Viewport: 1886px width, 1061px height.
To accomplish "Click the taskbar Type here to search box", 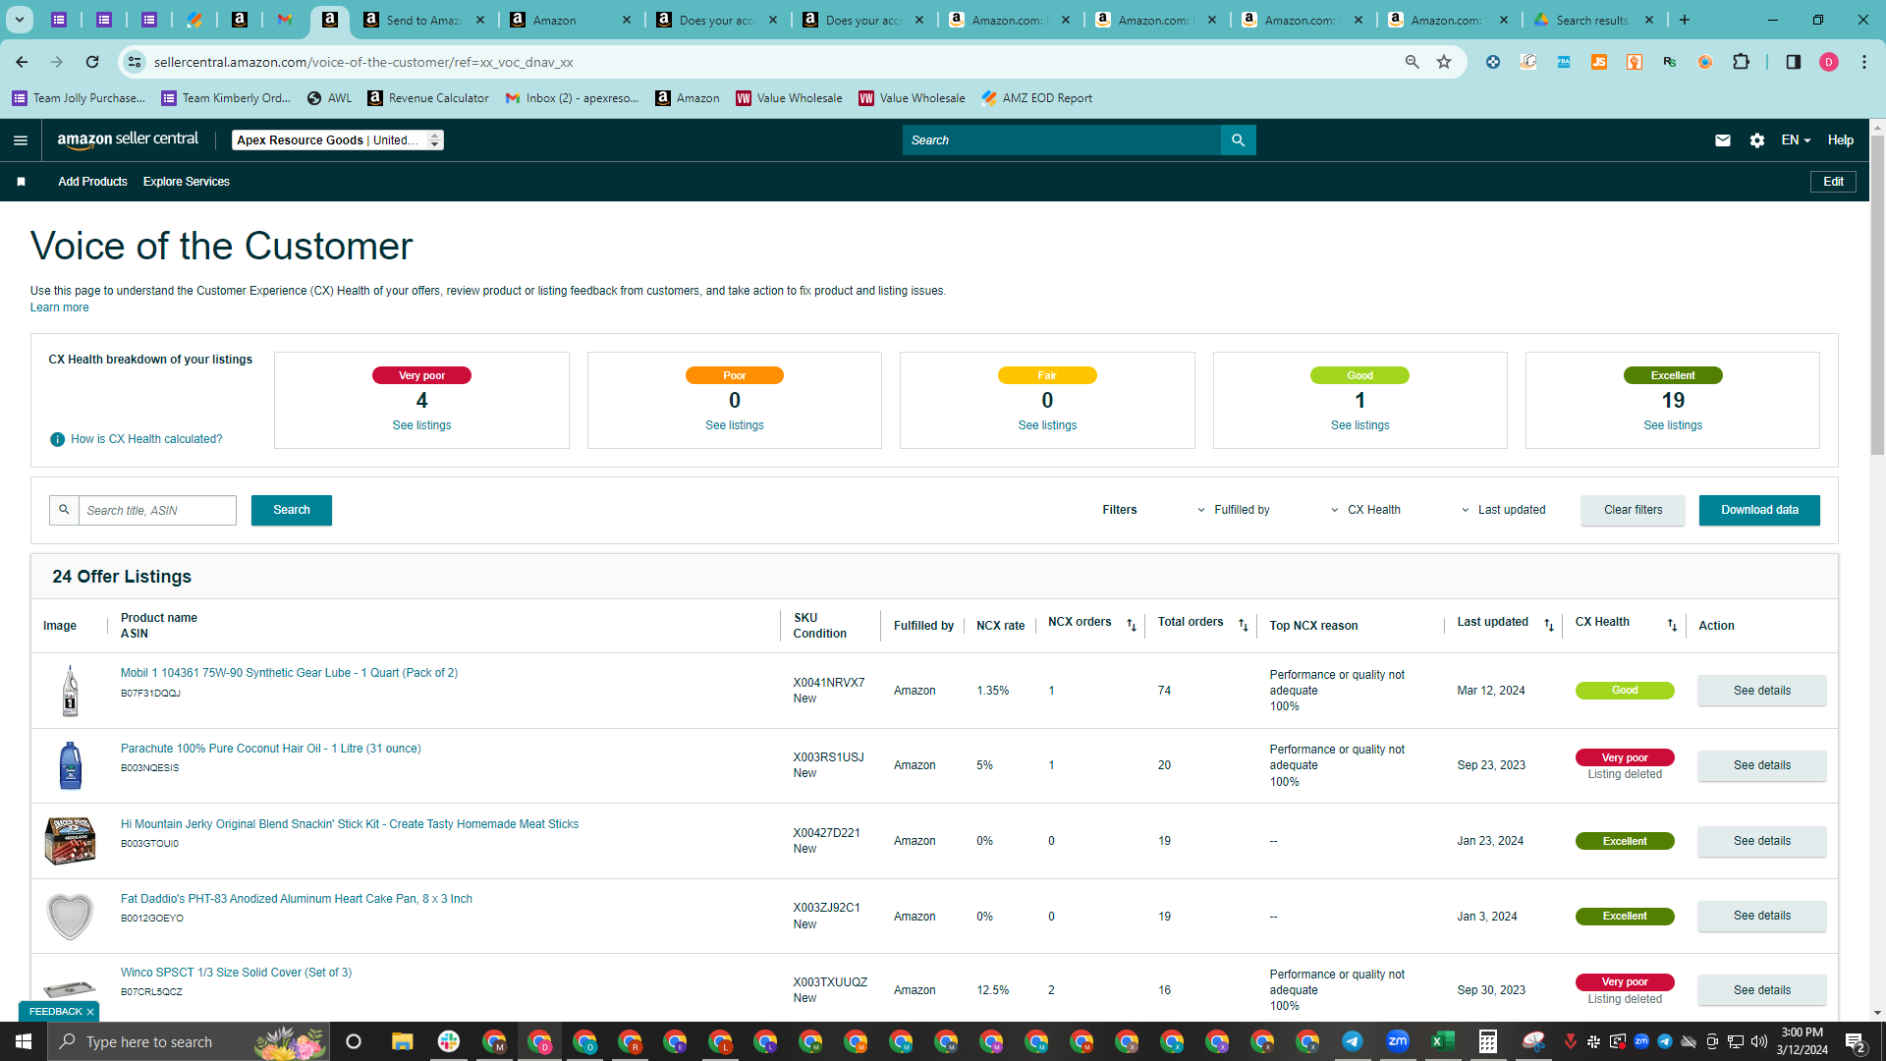I will click(189, 1041).
